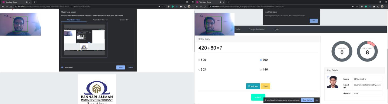The width and height of the screenshot is (388, 104).
Task: Go back in the left browser window
Action: tap(3, 6)
